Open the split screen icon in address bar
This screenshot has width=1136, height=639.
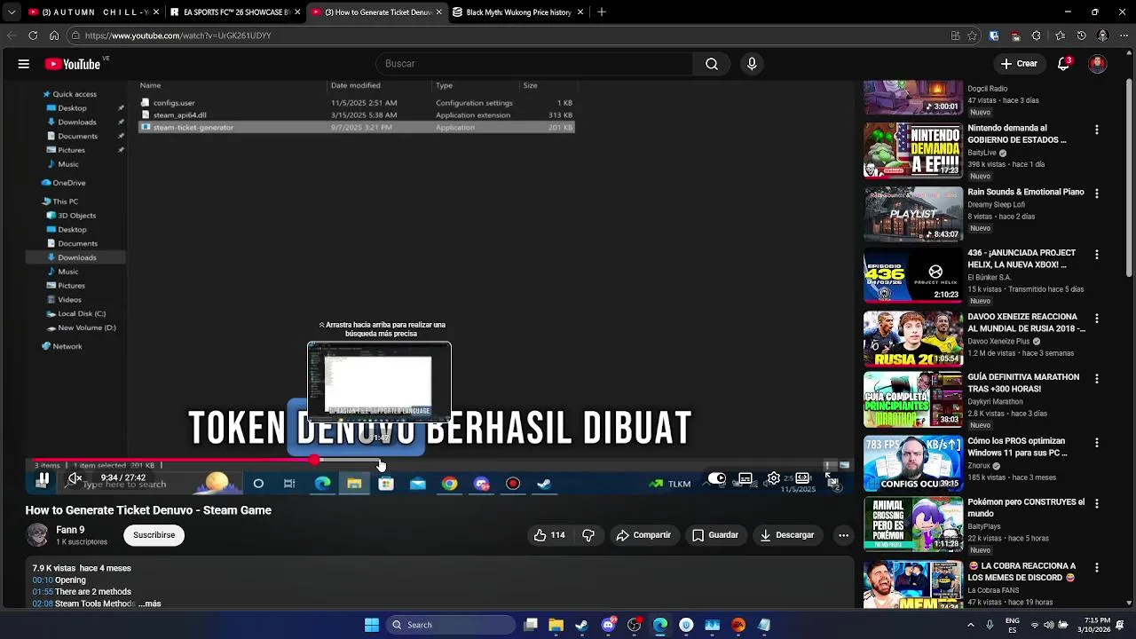tap(955, 35)
